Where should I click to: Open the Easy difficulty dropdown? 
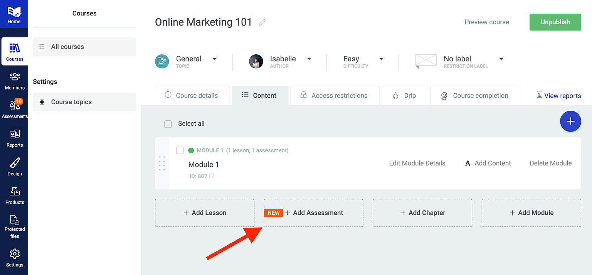381,59
